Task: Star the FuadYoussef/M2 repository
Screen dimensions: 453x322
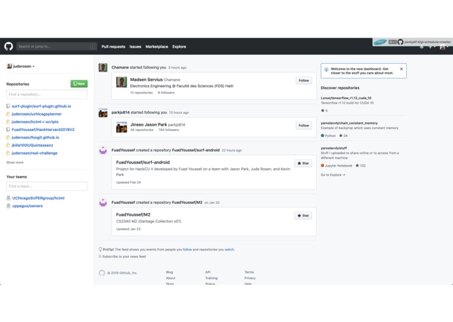Action: pos(303,216)
